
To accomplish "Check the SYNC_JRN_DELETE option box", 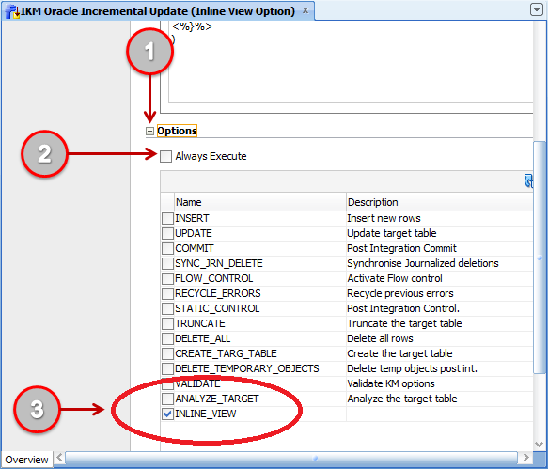I will [x=167, y=263].
